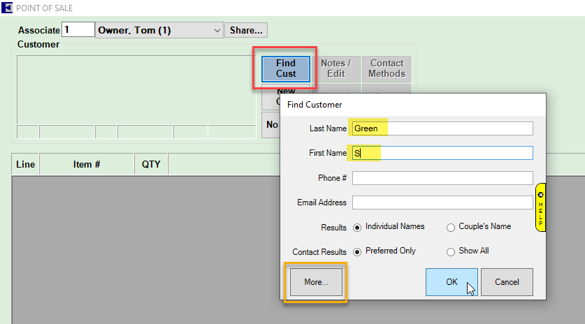This screenshot has width=585, height=324.
Task: Click the Email Address input
Action: coord(442,202)
